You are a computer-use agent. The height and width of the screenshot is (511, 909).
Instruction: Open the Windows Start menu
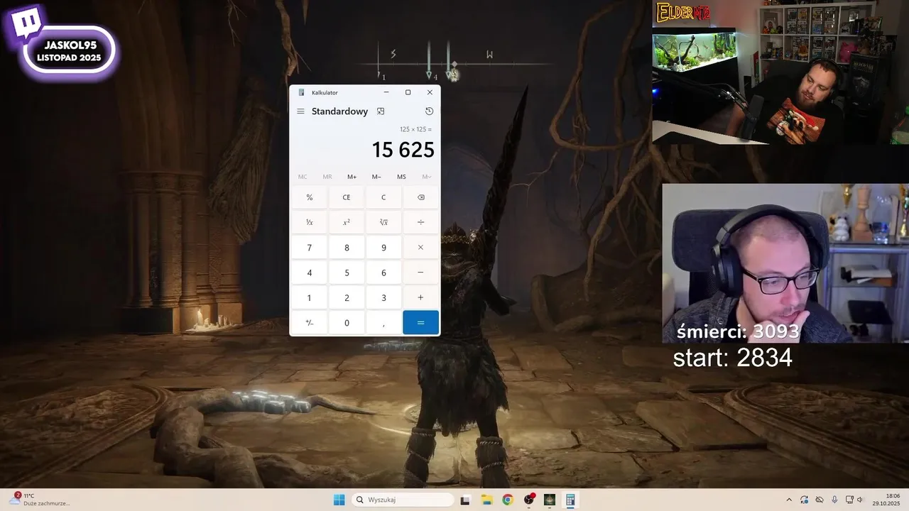(339, 500)
